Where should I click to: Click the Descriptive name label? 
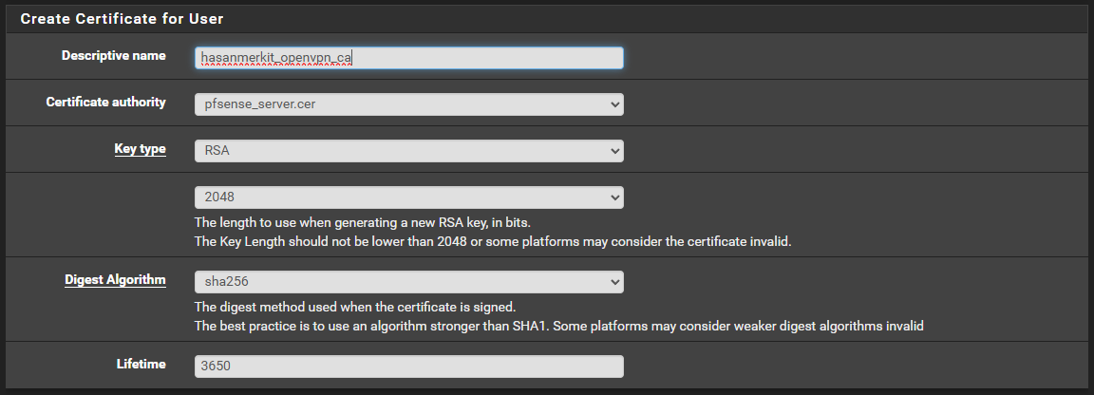click(114, 55)
